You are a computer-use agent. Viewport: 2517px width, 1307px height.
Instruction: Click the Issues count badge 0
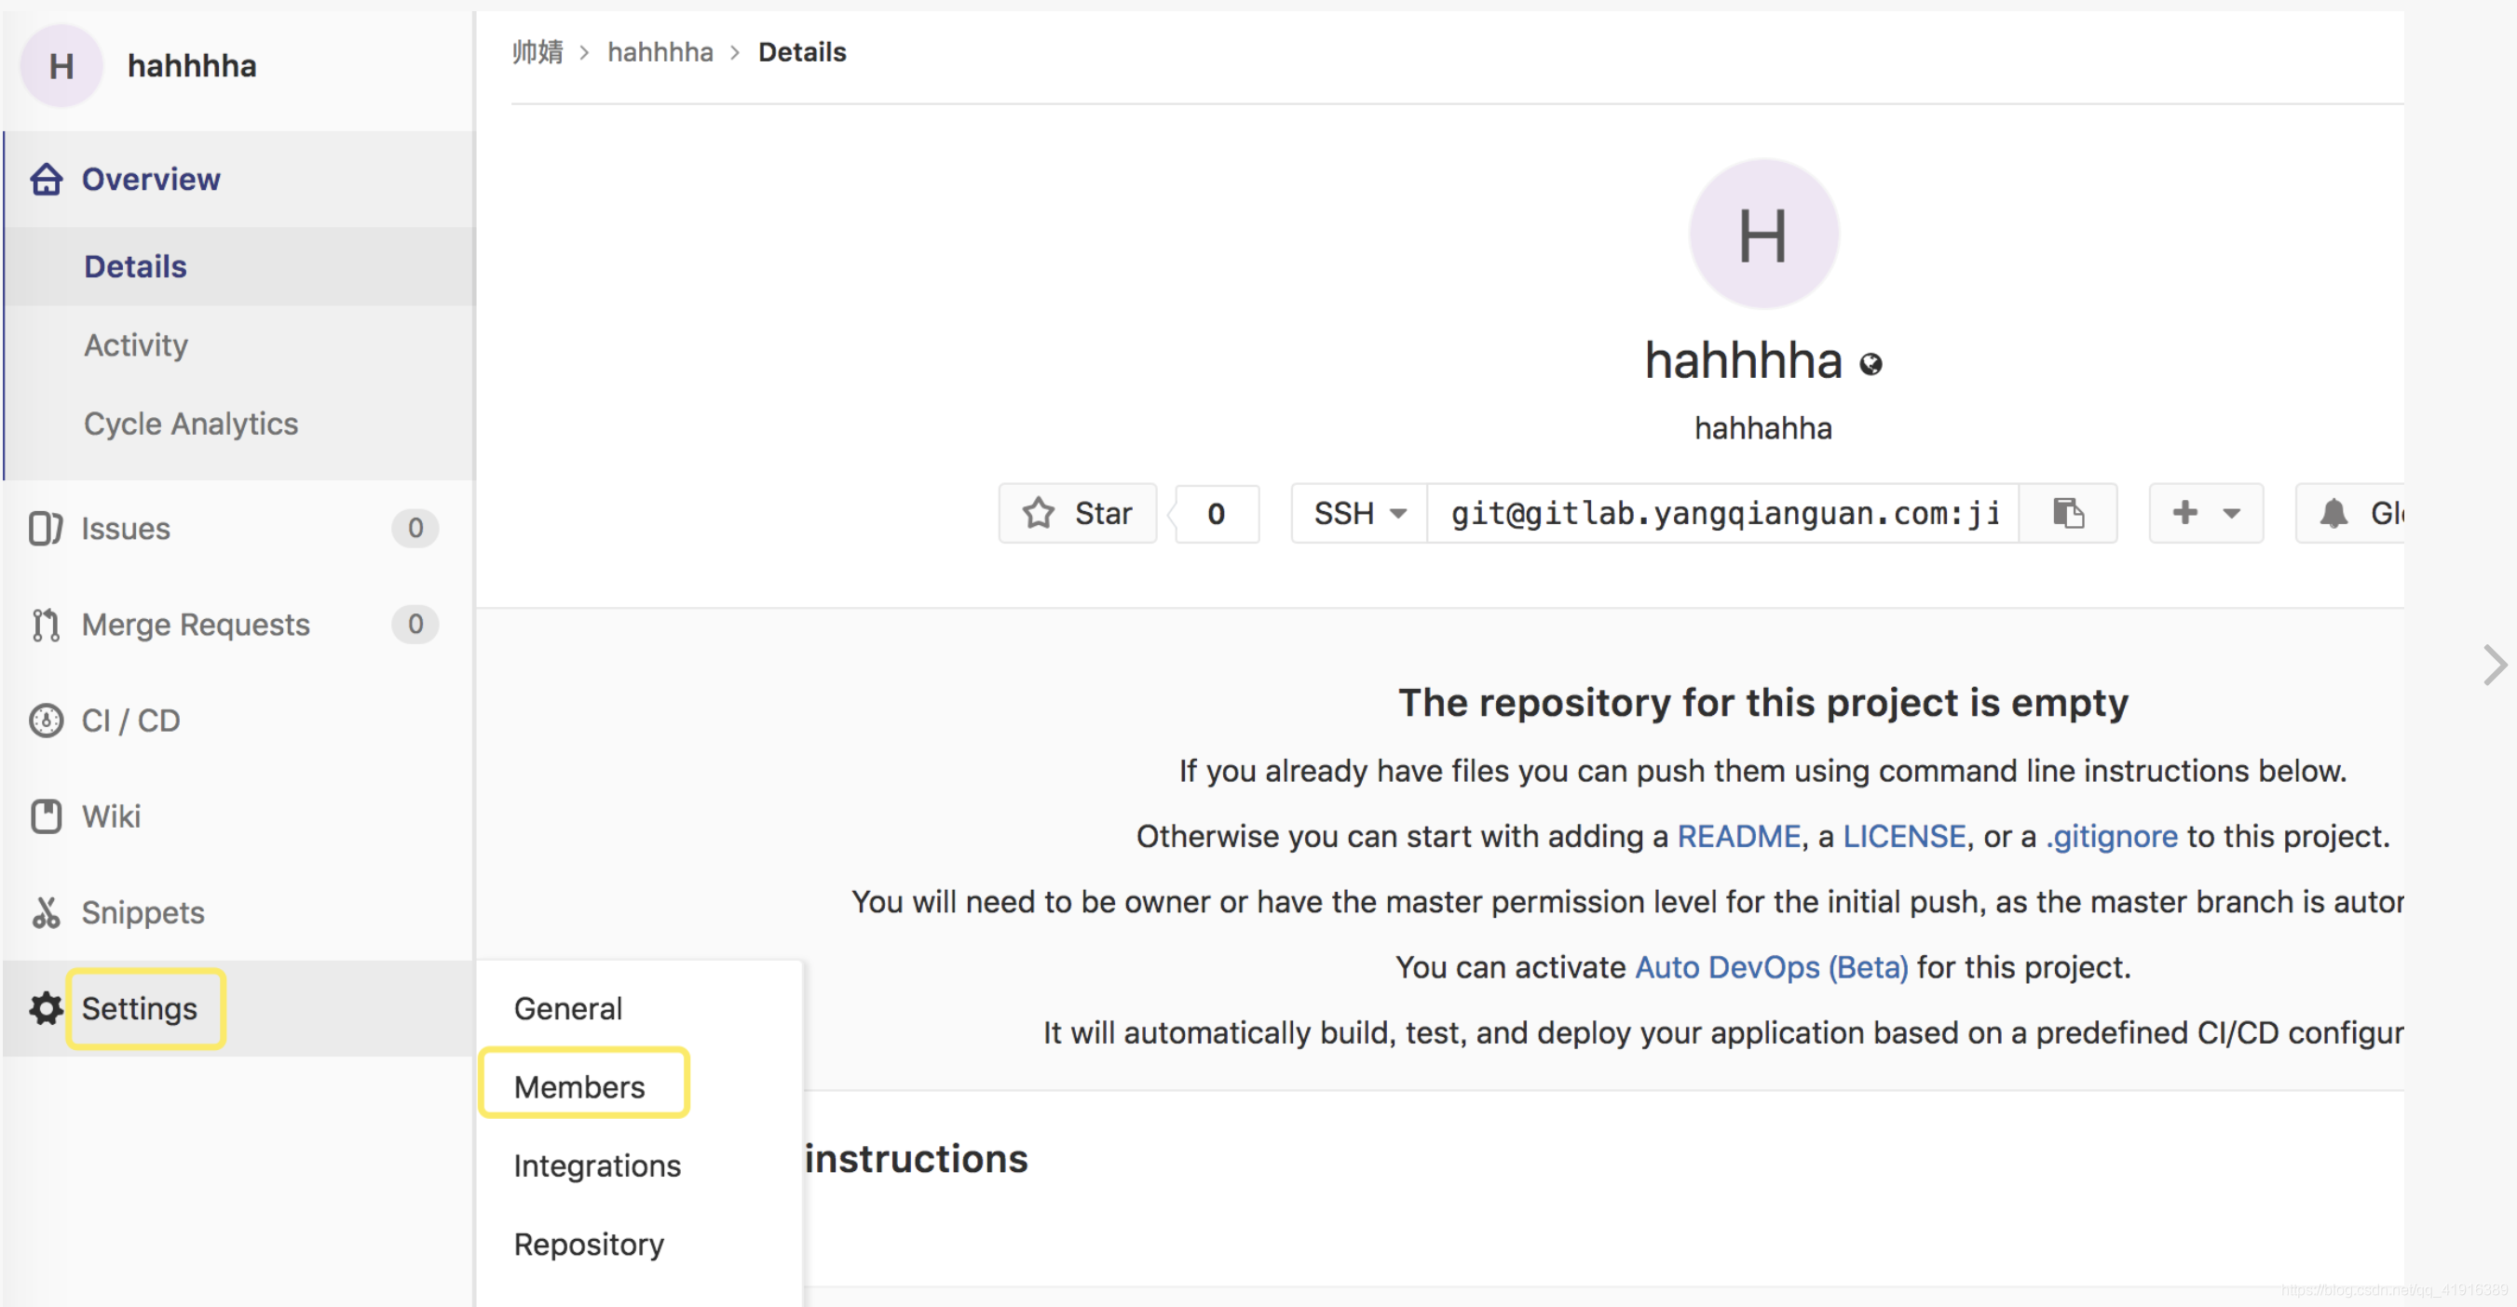click(415, 528)
